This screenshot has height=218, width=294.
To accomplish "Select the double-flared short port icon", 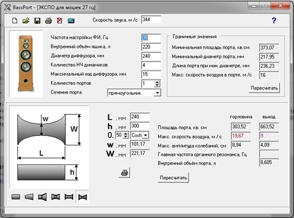I will 56,197.
